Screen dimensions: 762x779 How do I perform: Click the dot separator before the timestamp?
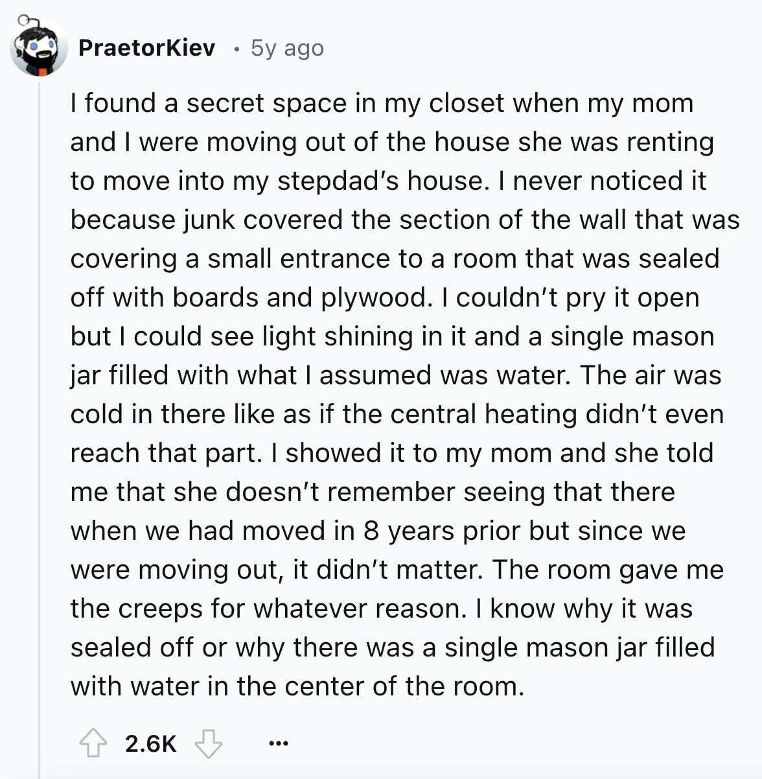coord(237,49)
